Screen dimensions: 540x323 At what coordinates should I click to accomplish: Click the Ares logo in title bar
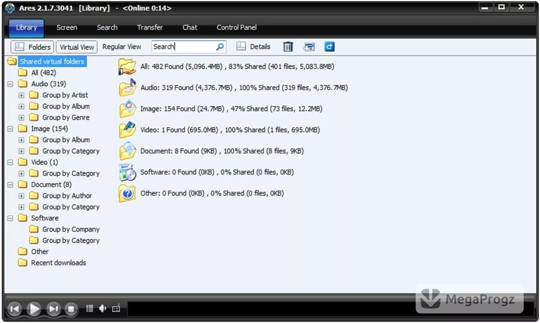[x=10, y=8]
